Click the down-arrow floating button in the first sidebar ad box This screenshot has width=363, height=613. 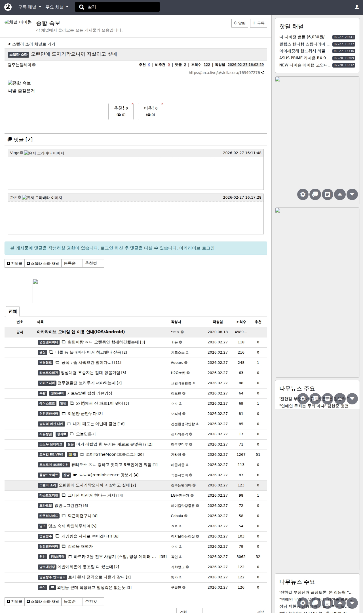tap(352, 194)
